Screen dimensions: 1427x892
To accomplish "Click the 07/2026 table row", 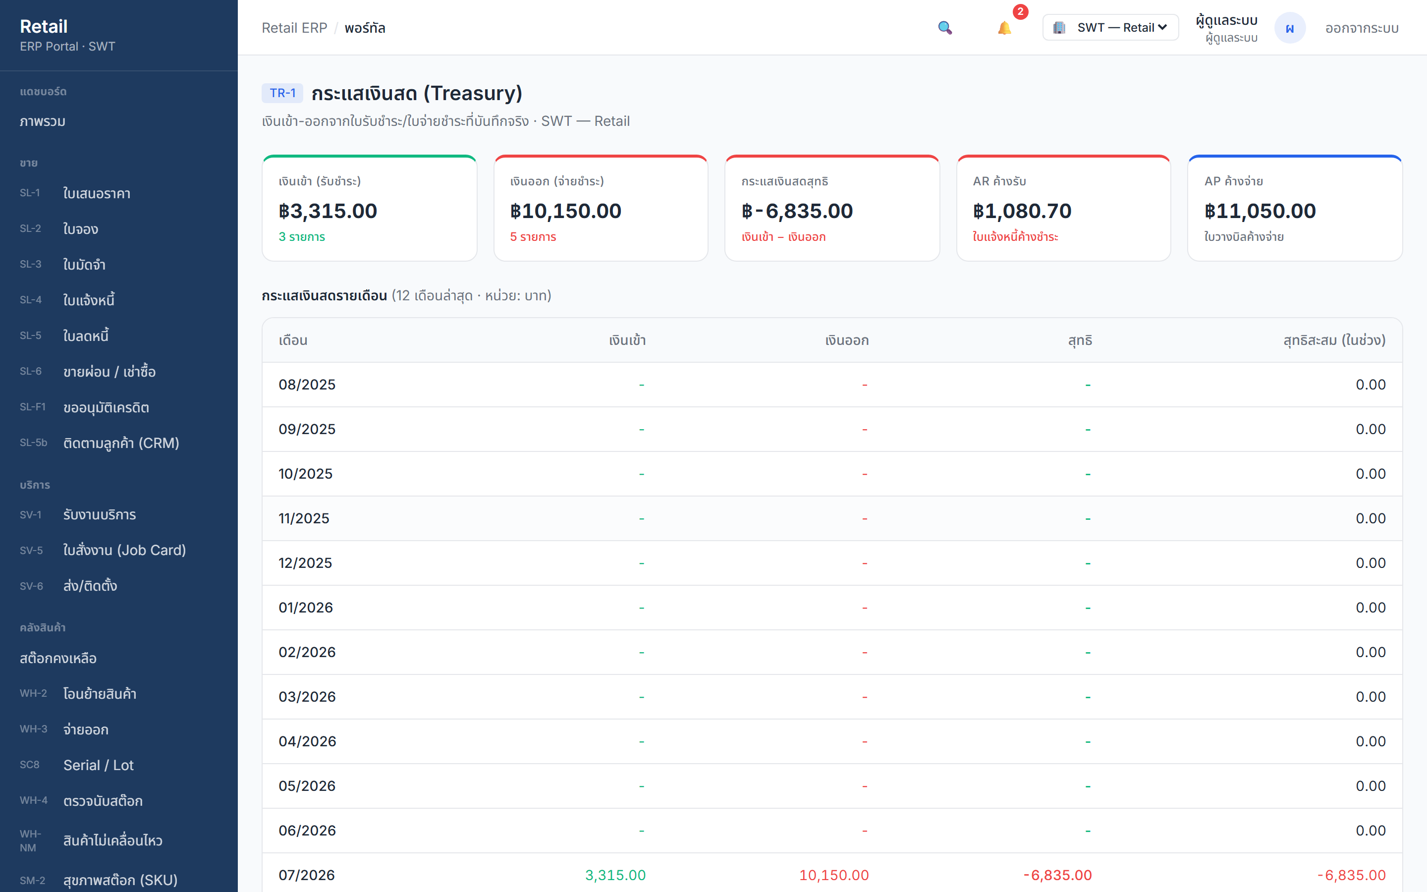I will click(x=832, y=874).
